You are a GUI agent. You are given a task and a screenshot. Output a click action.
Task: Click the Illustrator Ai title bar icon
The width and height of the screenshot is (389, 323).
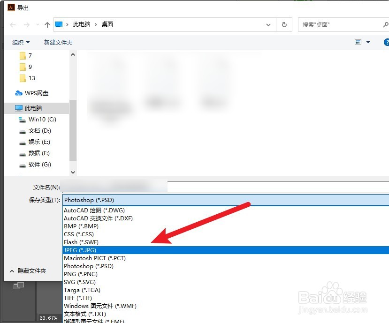pos(11,7)
